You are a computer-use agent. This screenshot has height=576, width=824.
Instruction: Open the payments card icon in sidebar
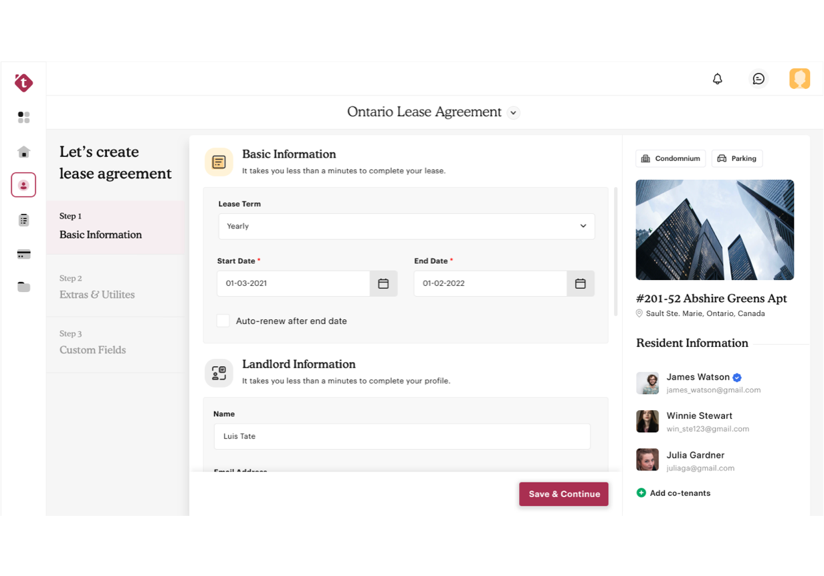pyautogui.click(x=23, y=254)
